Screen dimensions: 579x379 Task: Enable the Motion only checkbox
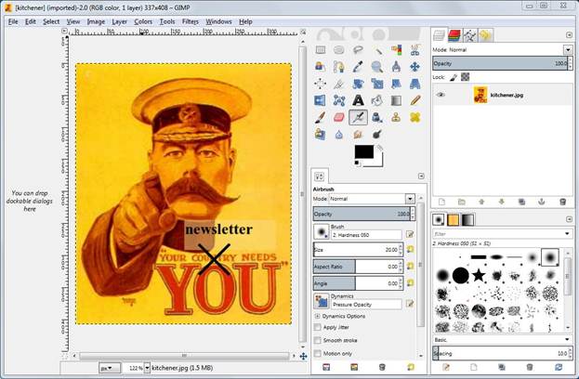[318, 353]
